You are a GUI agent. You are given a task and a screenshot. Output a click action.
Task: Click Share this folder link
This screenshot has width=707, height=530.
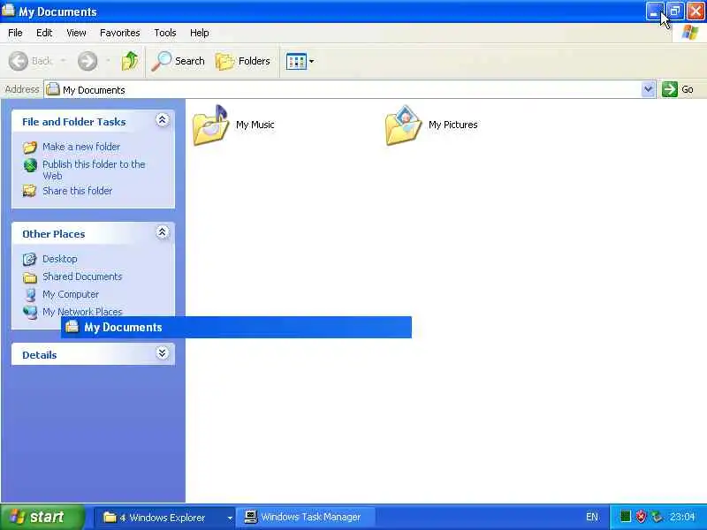[78, 191]
